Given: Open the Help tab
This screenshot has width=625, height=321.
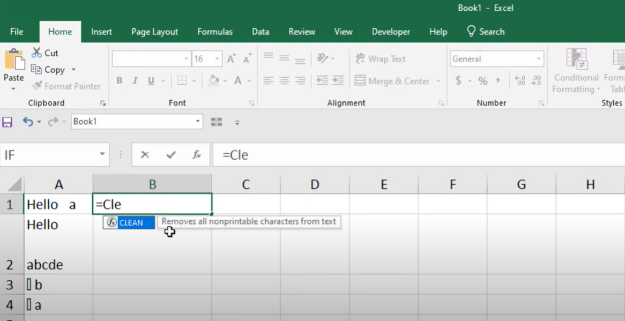Looking at the screenshot, I should (x=438, y=32).
